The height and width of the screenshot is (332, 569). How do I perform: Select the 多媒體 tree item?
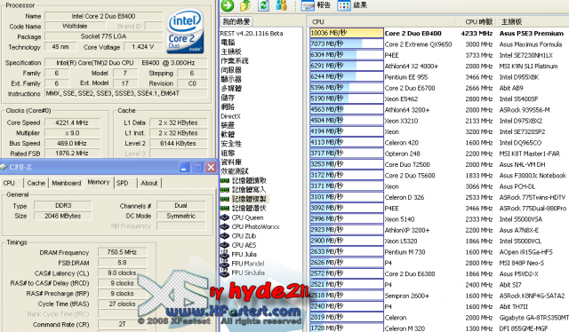click(231, 89)
